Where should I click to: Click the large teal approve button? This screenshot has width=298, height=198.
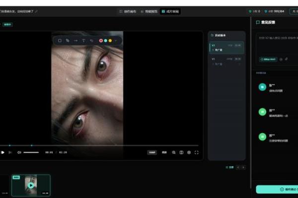[x=277, y=189]
